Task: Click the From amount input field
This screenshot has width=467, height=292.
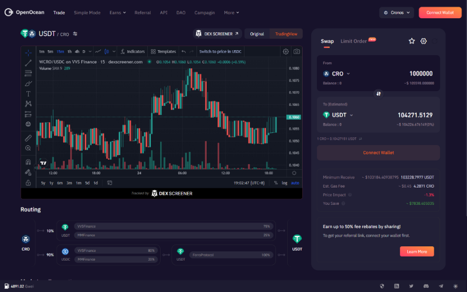Action: point(405,74)
